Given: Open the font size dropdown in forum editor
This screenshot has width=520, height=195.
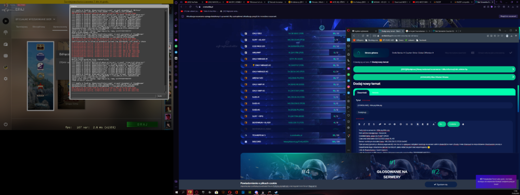Looking at the screenshot, I should coord(441,124).
